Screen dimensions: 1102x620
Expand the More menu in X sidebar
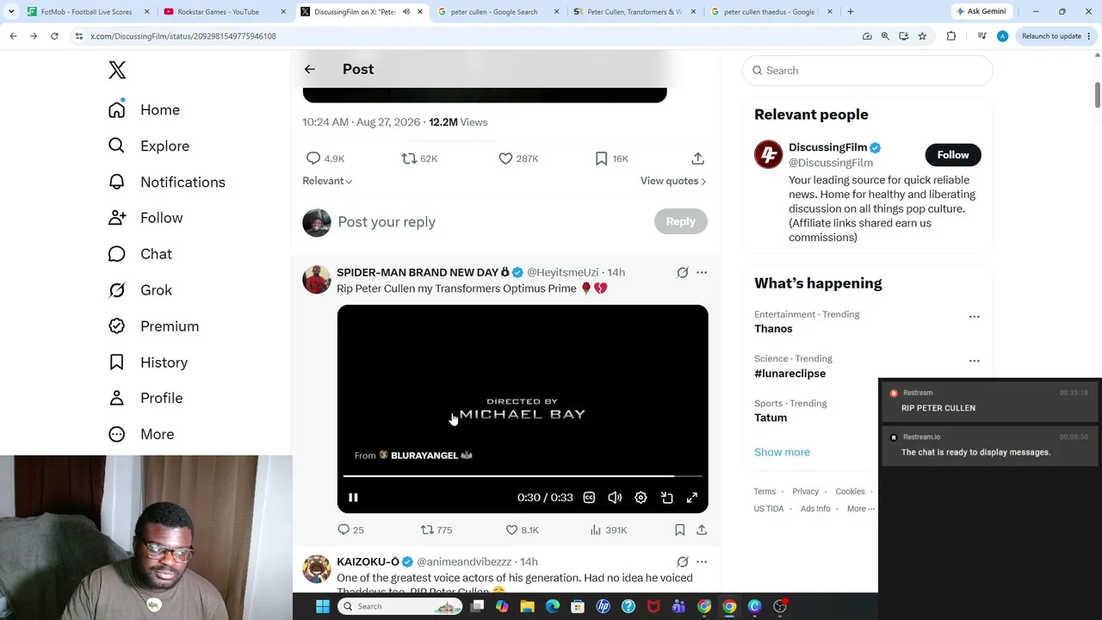click(141, 434)
